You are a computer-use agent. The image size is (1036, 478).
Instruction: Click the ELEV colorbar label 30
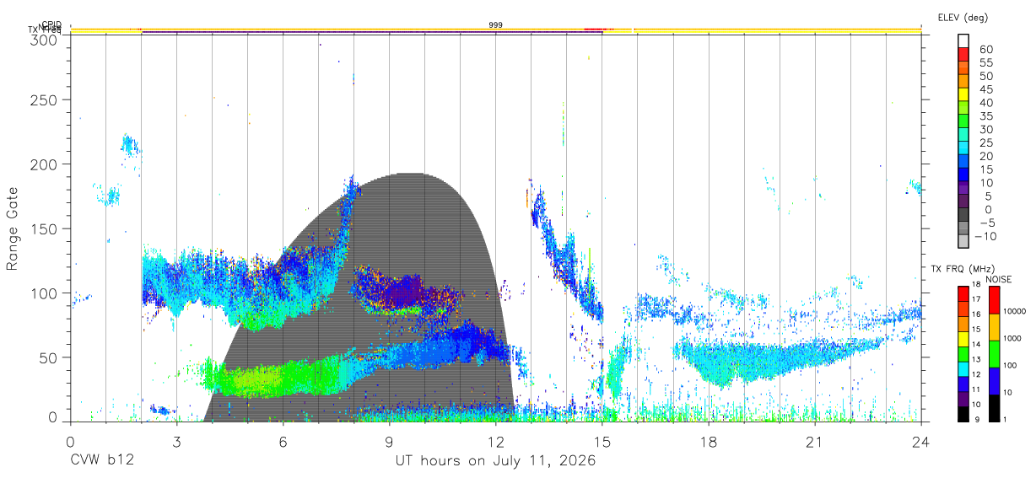(985, 129)
